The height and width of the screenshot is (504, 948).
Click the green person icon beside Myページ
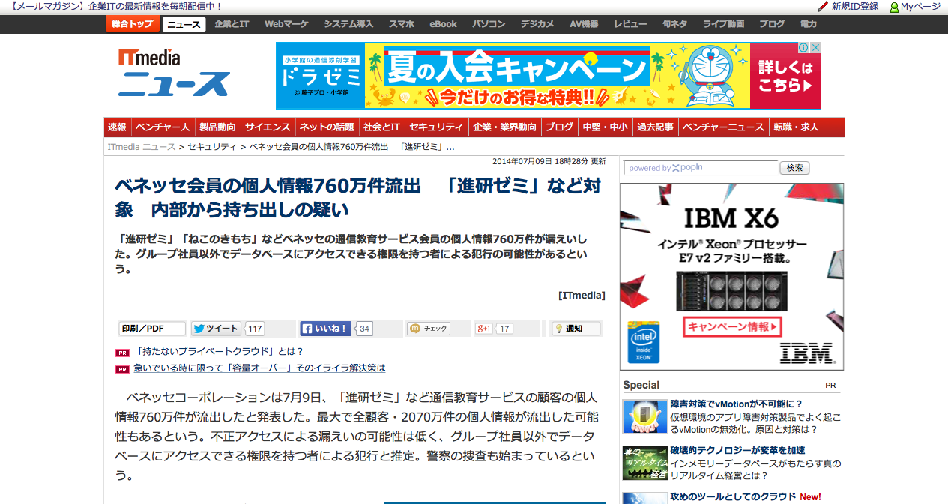pyautogui.click(x=894, y=7)
